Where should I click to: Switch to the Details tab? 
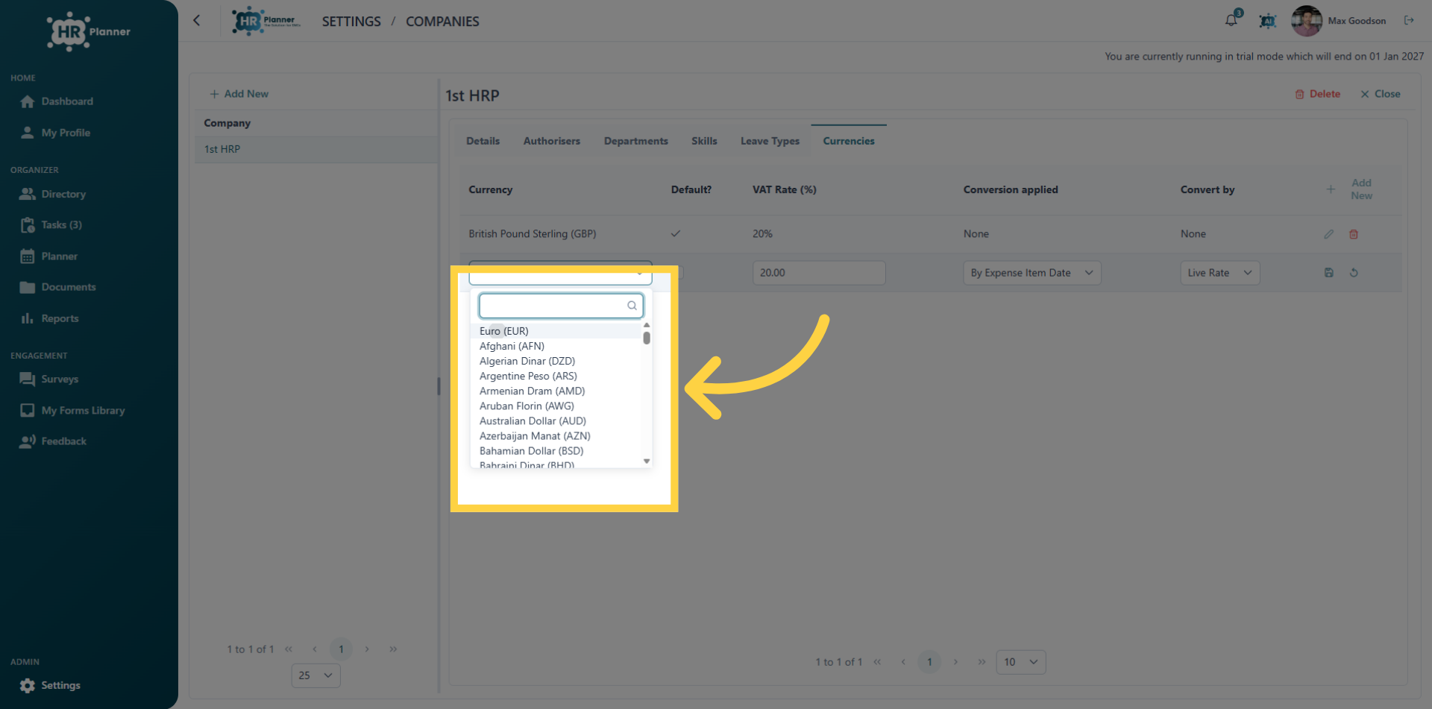coord(483,141)
